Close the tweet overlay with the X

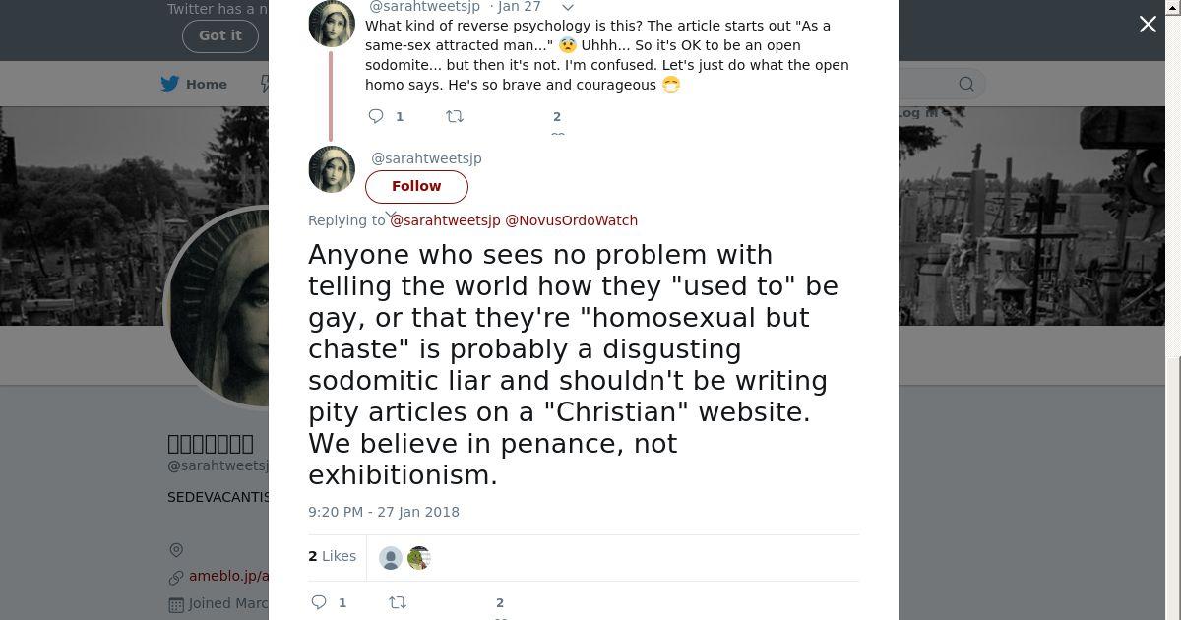[x=1148, y=25]
